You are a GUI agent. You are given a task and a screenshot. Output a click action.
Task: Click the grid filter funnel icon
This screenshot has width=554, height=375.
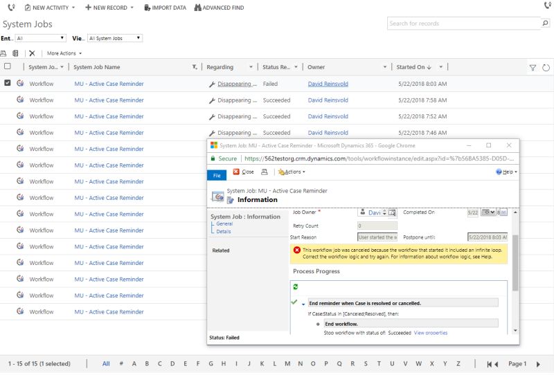tap(533, 67)
